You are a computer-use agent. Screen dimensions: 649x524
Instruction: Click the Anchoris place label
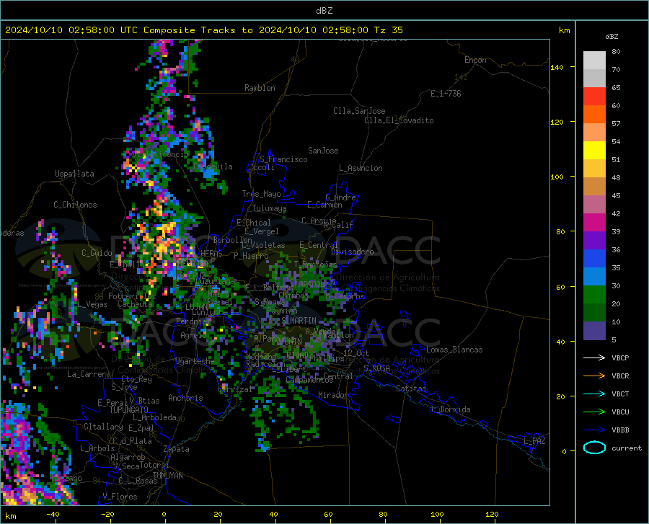(185, 398)
